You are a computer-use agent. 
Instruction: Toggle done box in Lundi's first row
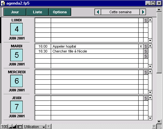pyautogui.click(x=141, y=20)
